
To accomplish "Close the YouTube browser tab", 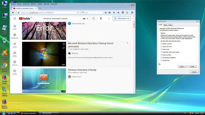I will [x=36, y=8].
